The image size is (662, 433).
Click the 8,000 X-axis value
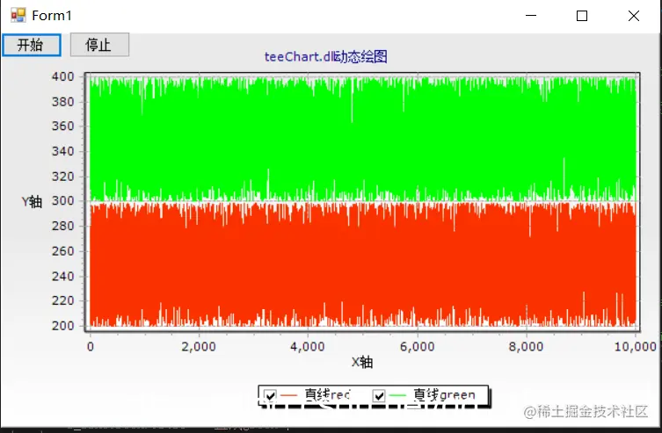click(x=526, y=347)
